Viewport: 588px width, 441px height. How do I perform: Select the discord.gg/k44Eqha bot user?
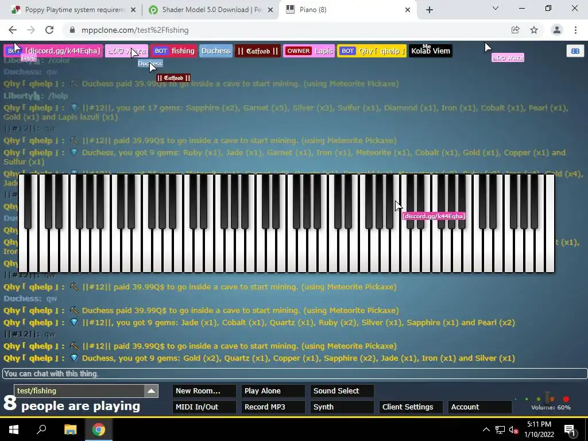[53, 51]
